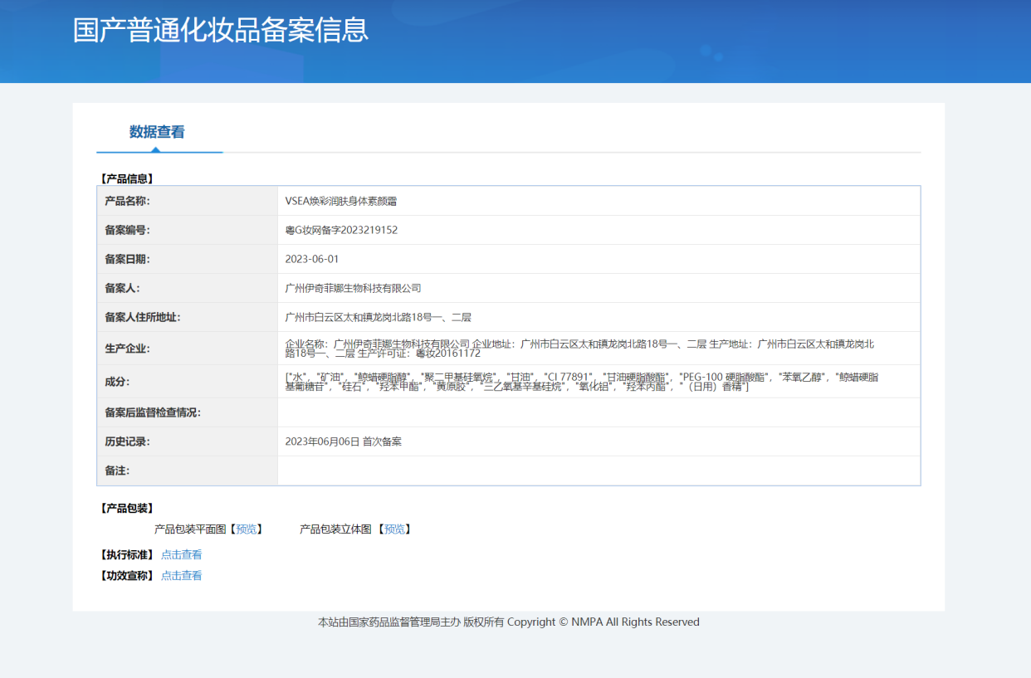Click the 国产普通化妆品备案信息 page title
The image size is (1031, 678).
(x=221, y=31)
